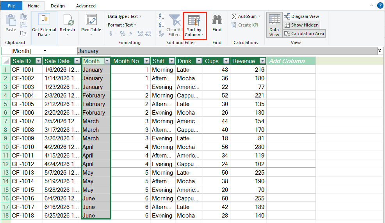This screenshot has height=223, width=385.
Task: Open Find binoculars tool
Action: pyautogui.click(x=217, y=23)
